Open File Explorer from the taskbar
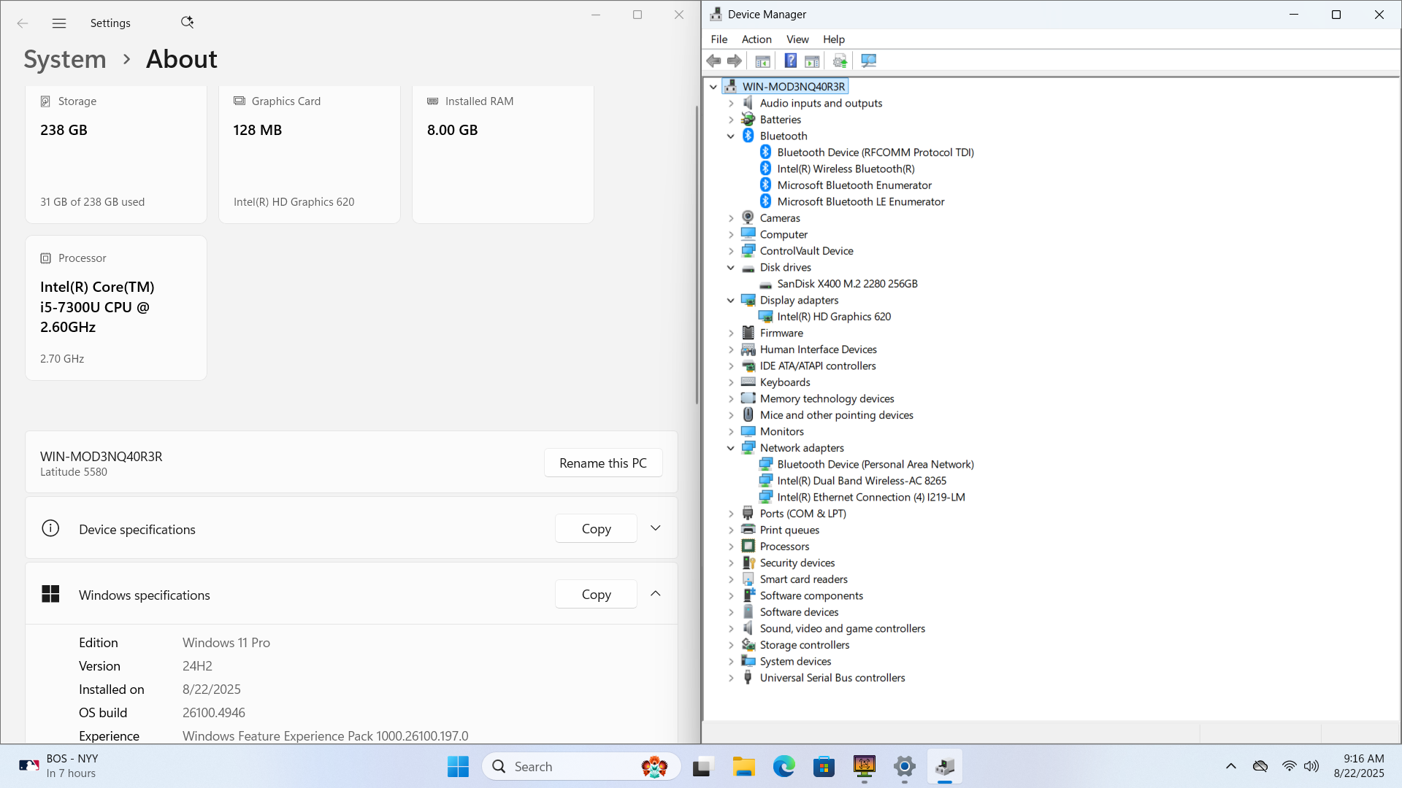Image resolution: width=1402 pixels, height=788 pixels. coord(743,766)
